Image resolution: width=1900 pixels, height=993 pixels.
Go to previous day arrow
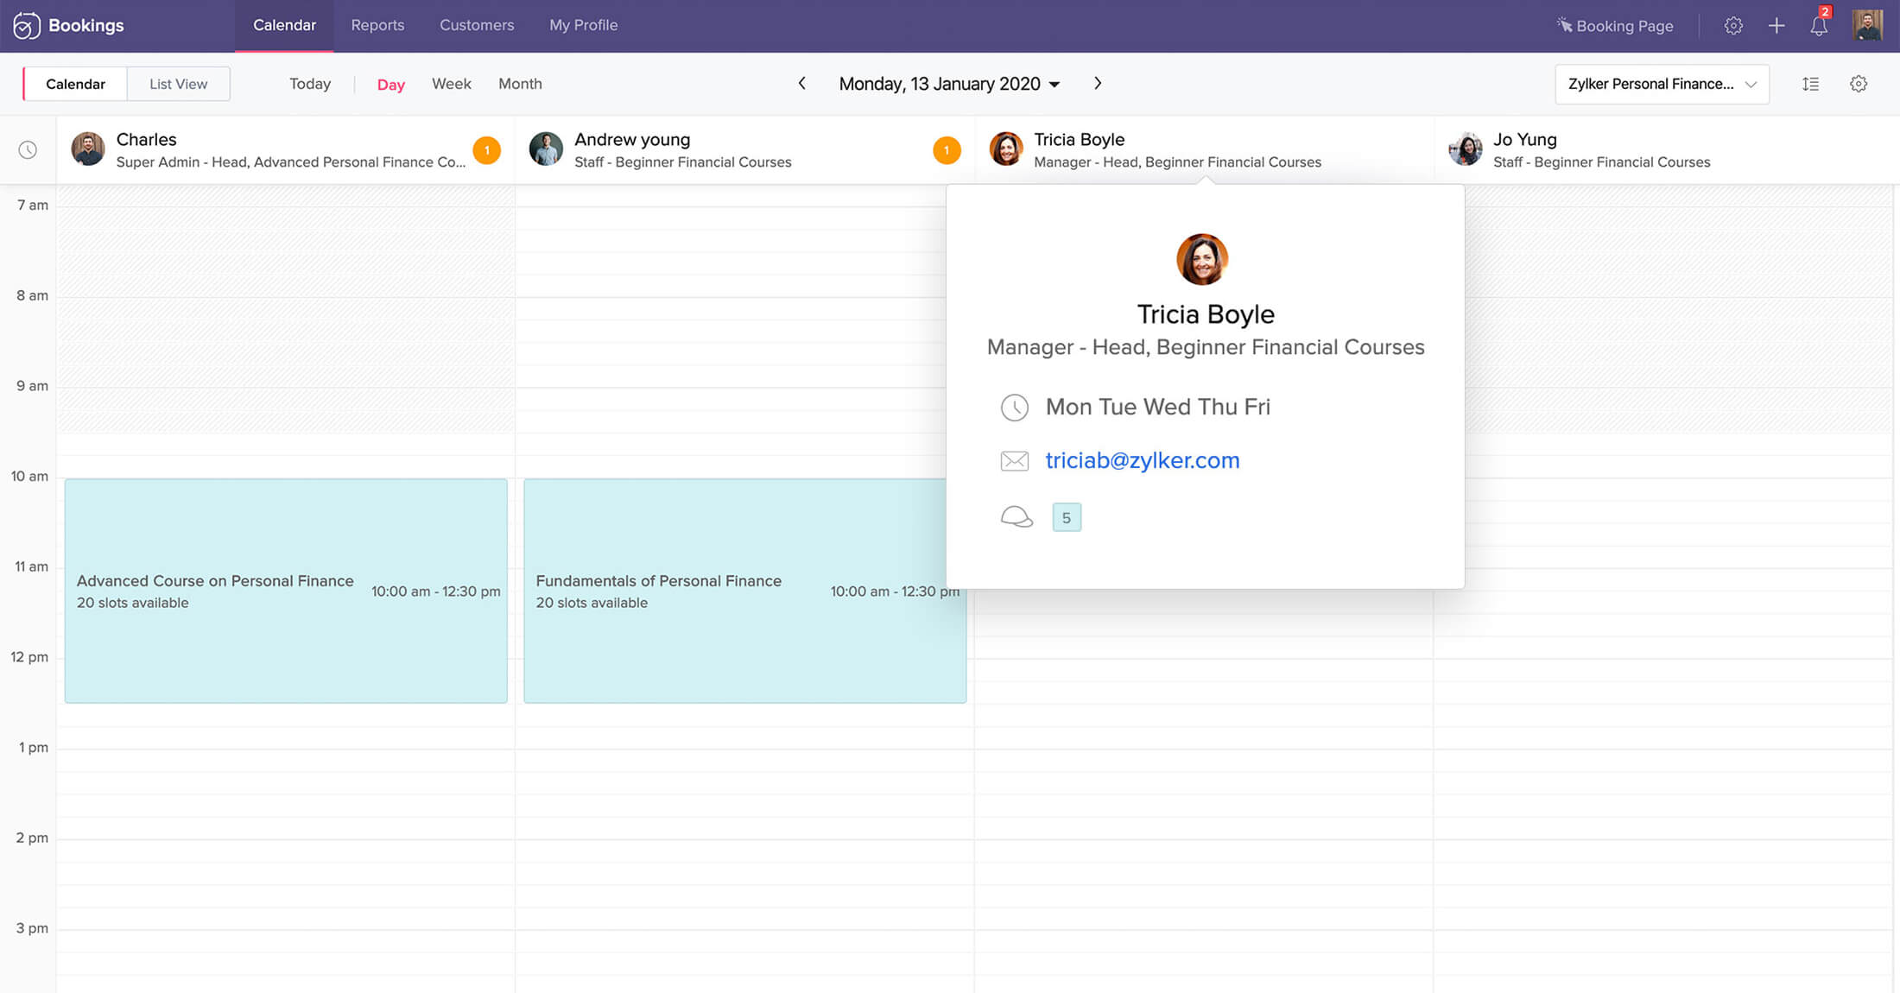tap(802, 84)
